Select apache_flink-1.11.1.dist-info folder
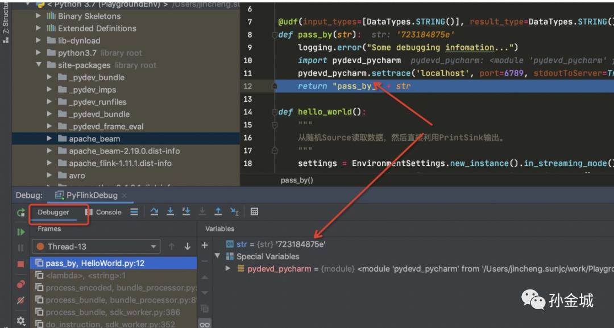Image resolution: width=614 pixels, height=328 pixels. tap(120, 163)
